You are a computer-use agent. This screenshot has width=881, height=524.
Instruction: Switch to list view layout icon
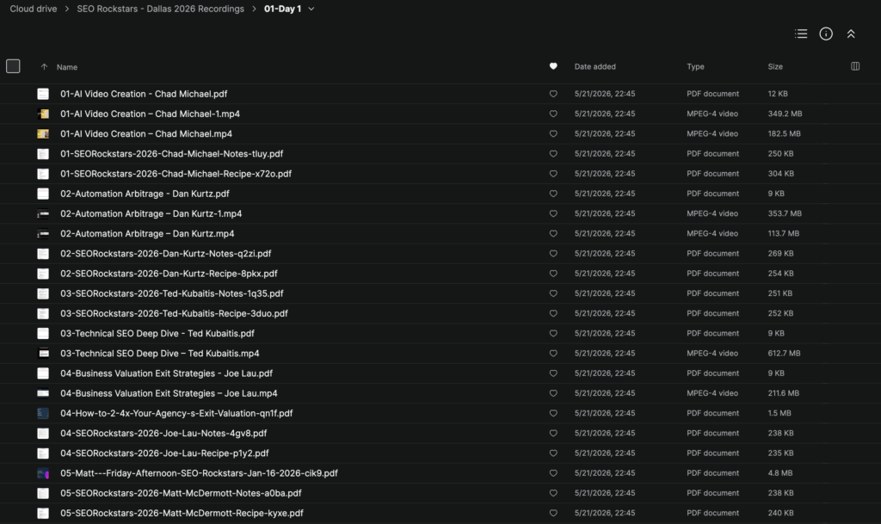pos(801,34)
